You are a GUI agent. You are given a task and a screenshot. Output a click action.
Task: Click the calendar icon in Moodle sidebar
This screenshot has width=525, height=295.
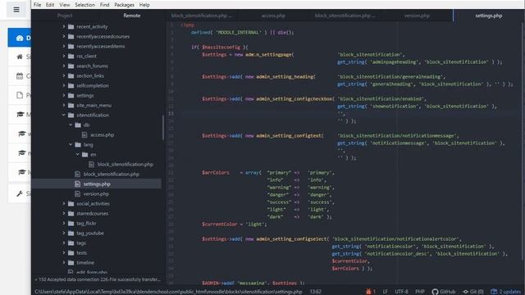20,76
